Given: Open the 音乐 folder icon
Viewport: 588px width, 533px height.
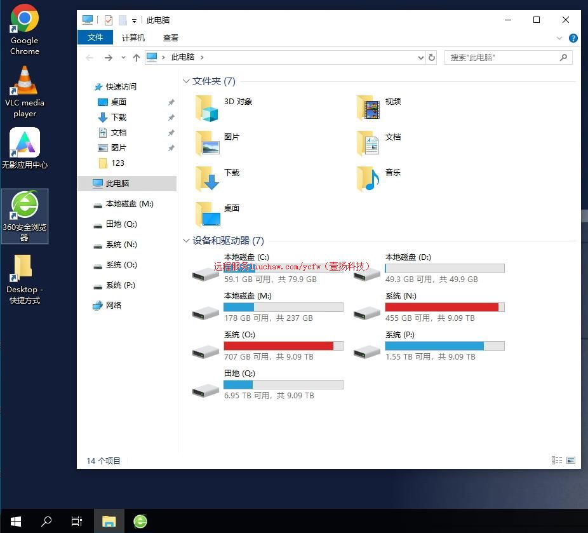Looking at the screenshot, I should click(368, 180).
